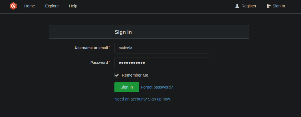Focus the masked Password input field
The width and height of the screenshot is (301, 117).
162,63
